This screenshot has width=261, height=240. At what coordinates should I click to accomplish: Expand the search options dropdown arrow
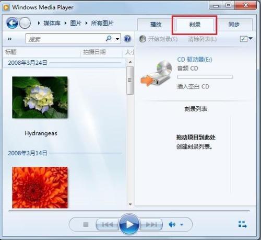pos(117,39)
